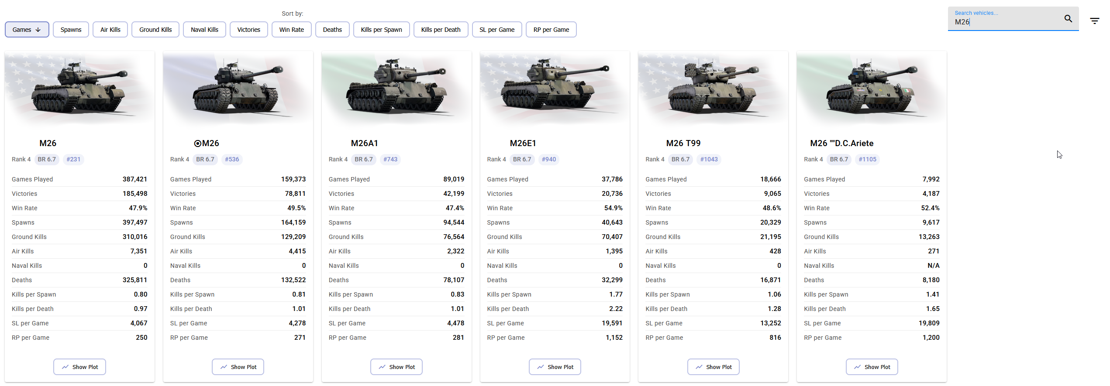This screenshot has height=386, width=1110.
Task: Show Plot for the ⦿M26 card
Action: (x=238, y=367)
